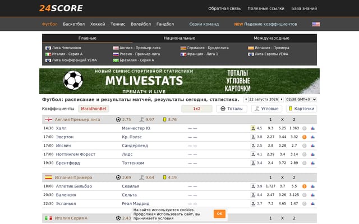Open stats chart icon for Брентфорд row

coord(313,163)
